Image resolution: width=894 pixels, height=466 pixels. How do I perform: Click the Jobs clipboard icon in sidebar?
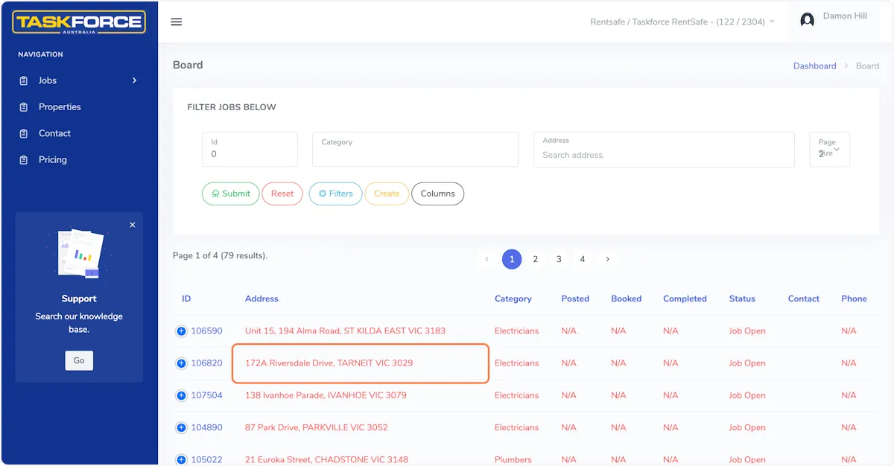tap(24, 80)
